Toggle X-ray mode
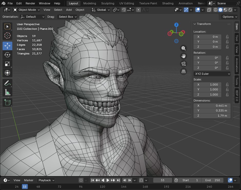Viewport: 241px width, 190px height. [x=209, y=10]
